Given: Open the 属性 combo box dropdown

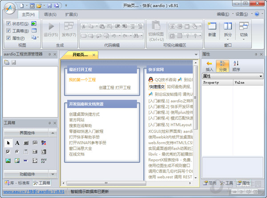Looking at the screenshot, I should [x=261, y=76].
